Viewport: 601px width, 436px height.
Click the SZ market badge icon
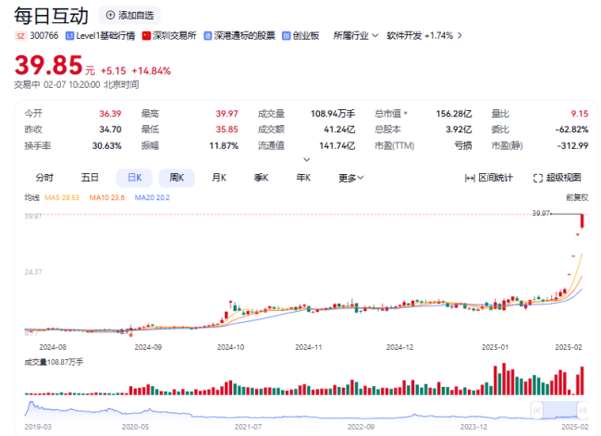pyautogui.click(x=20, y=36)
